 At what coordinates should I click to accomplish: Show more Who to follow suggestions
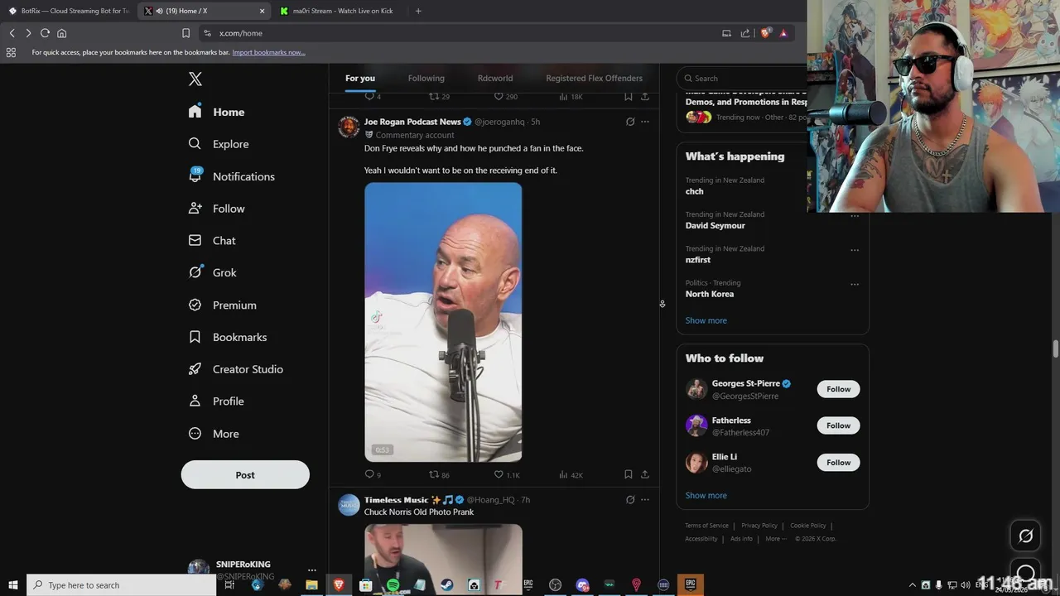(706, 495)
